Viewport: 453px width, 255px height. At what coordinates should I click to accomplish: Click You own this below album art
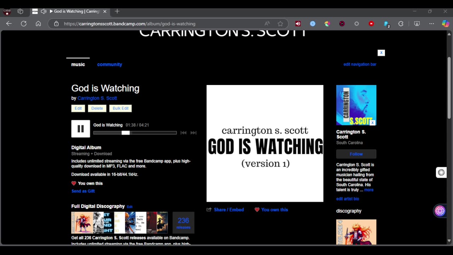click(274, 210)
